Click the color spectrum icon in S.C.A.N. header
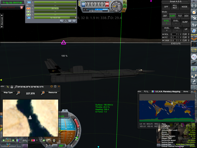Image resolution: width=197 pixels, height=148 pixels. tap(153, 92)
